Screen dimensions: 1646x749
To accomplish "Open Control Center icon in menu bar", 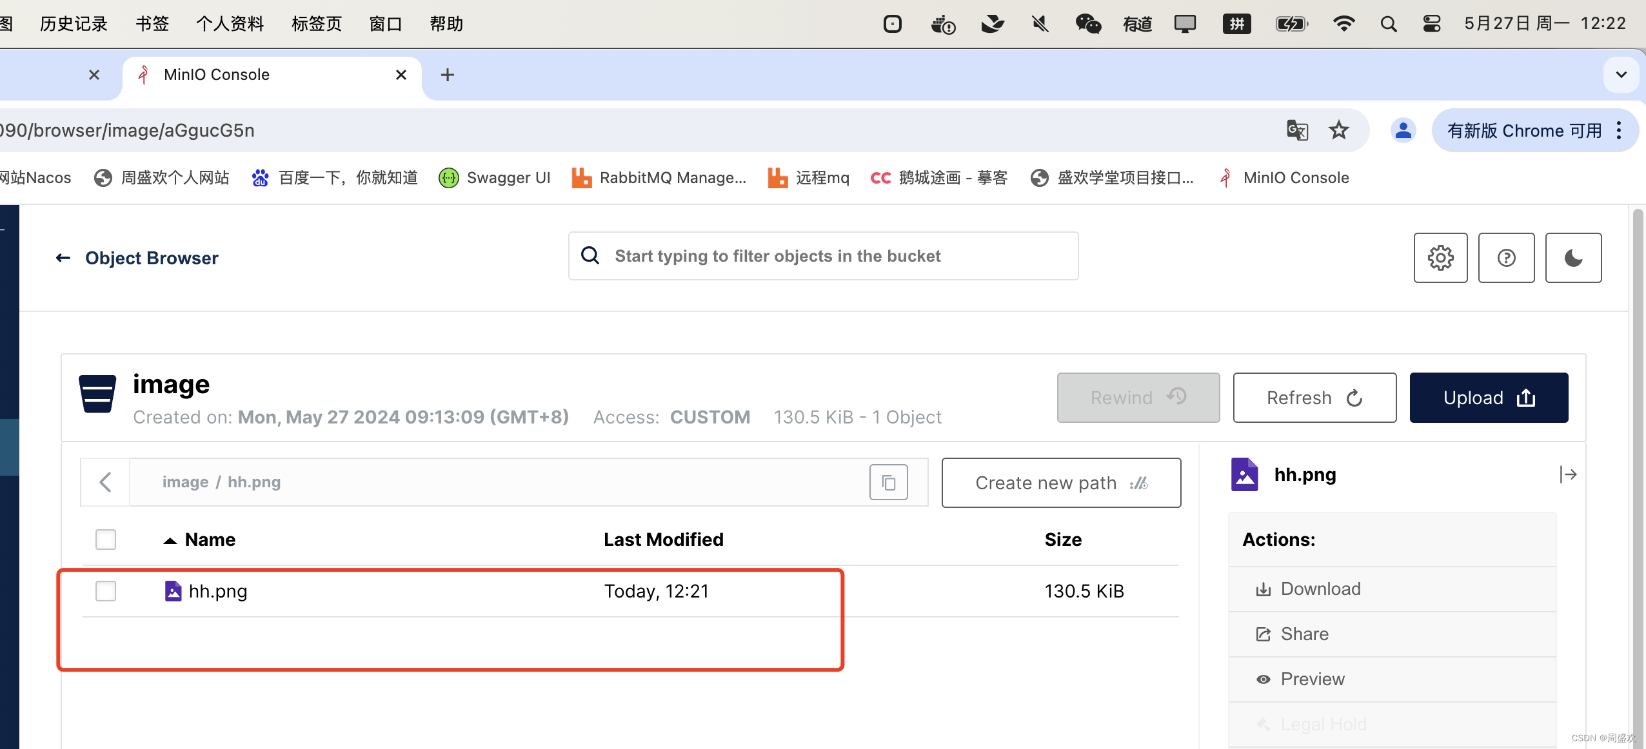I will pos(1432,24).
